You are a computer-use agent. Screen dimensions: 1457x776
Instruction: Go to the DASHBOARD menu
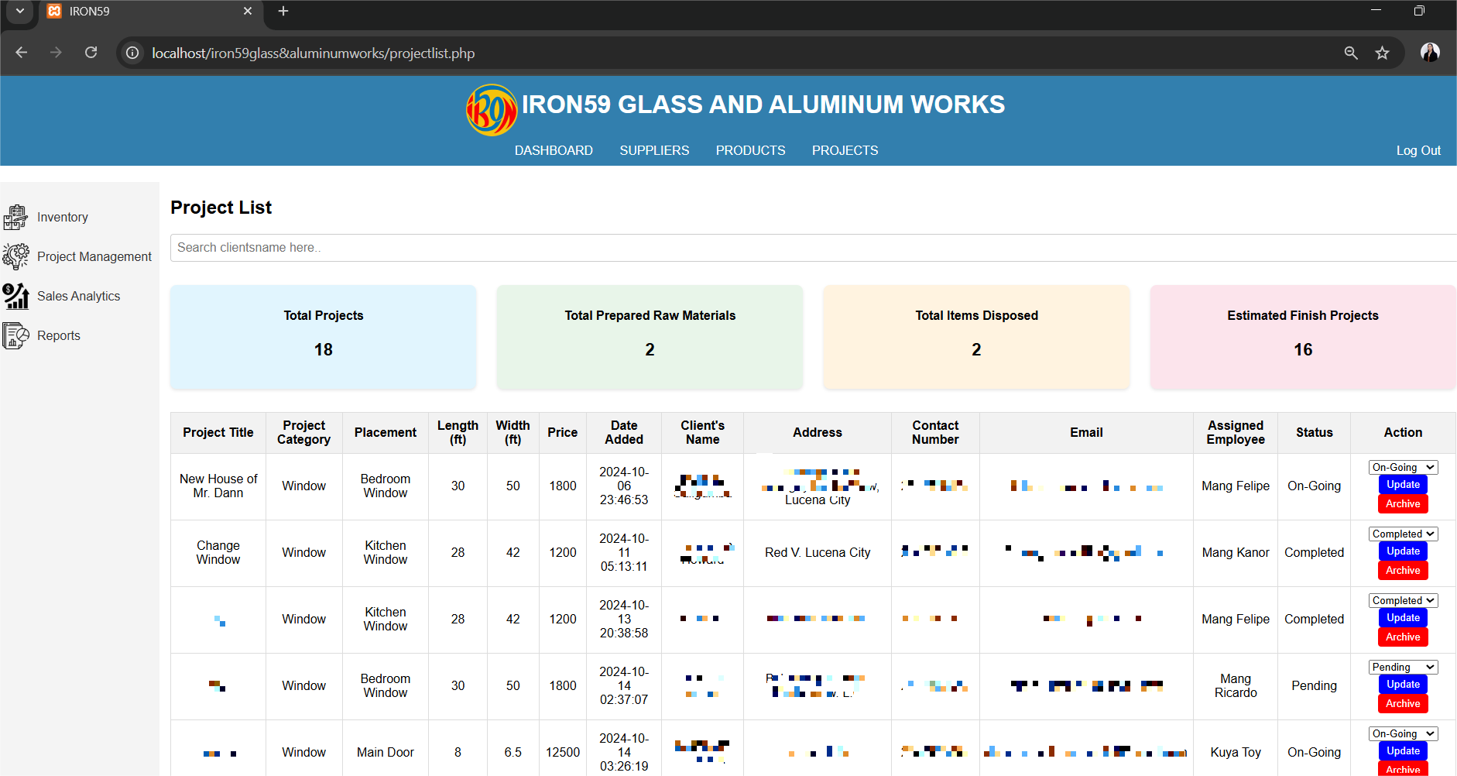[554, 150]
